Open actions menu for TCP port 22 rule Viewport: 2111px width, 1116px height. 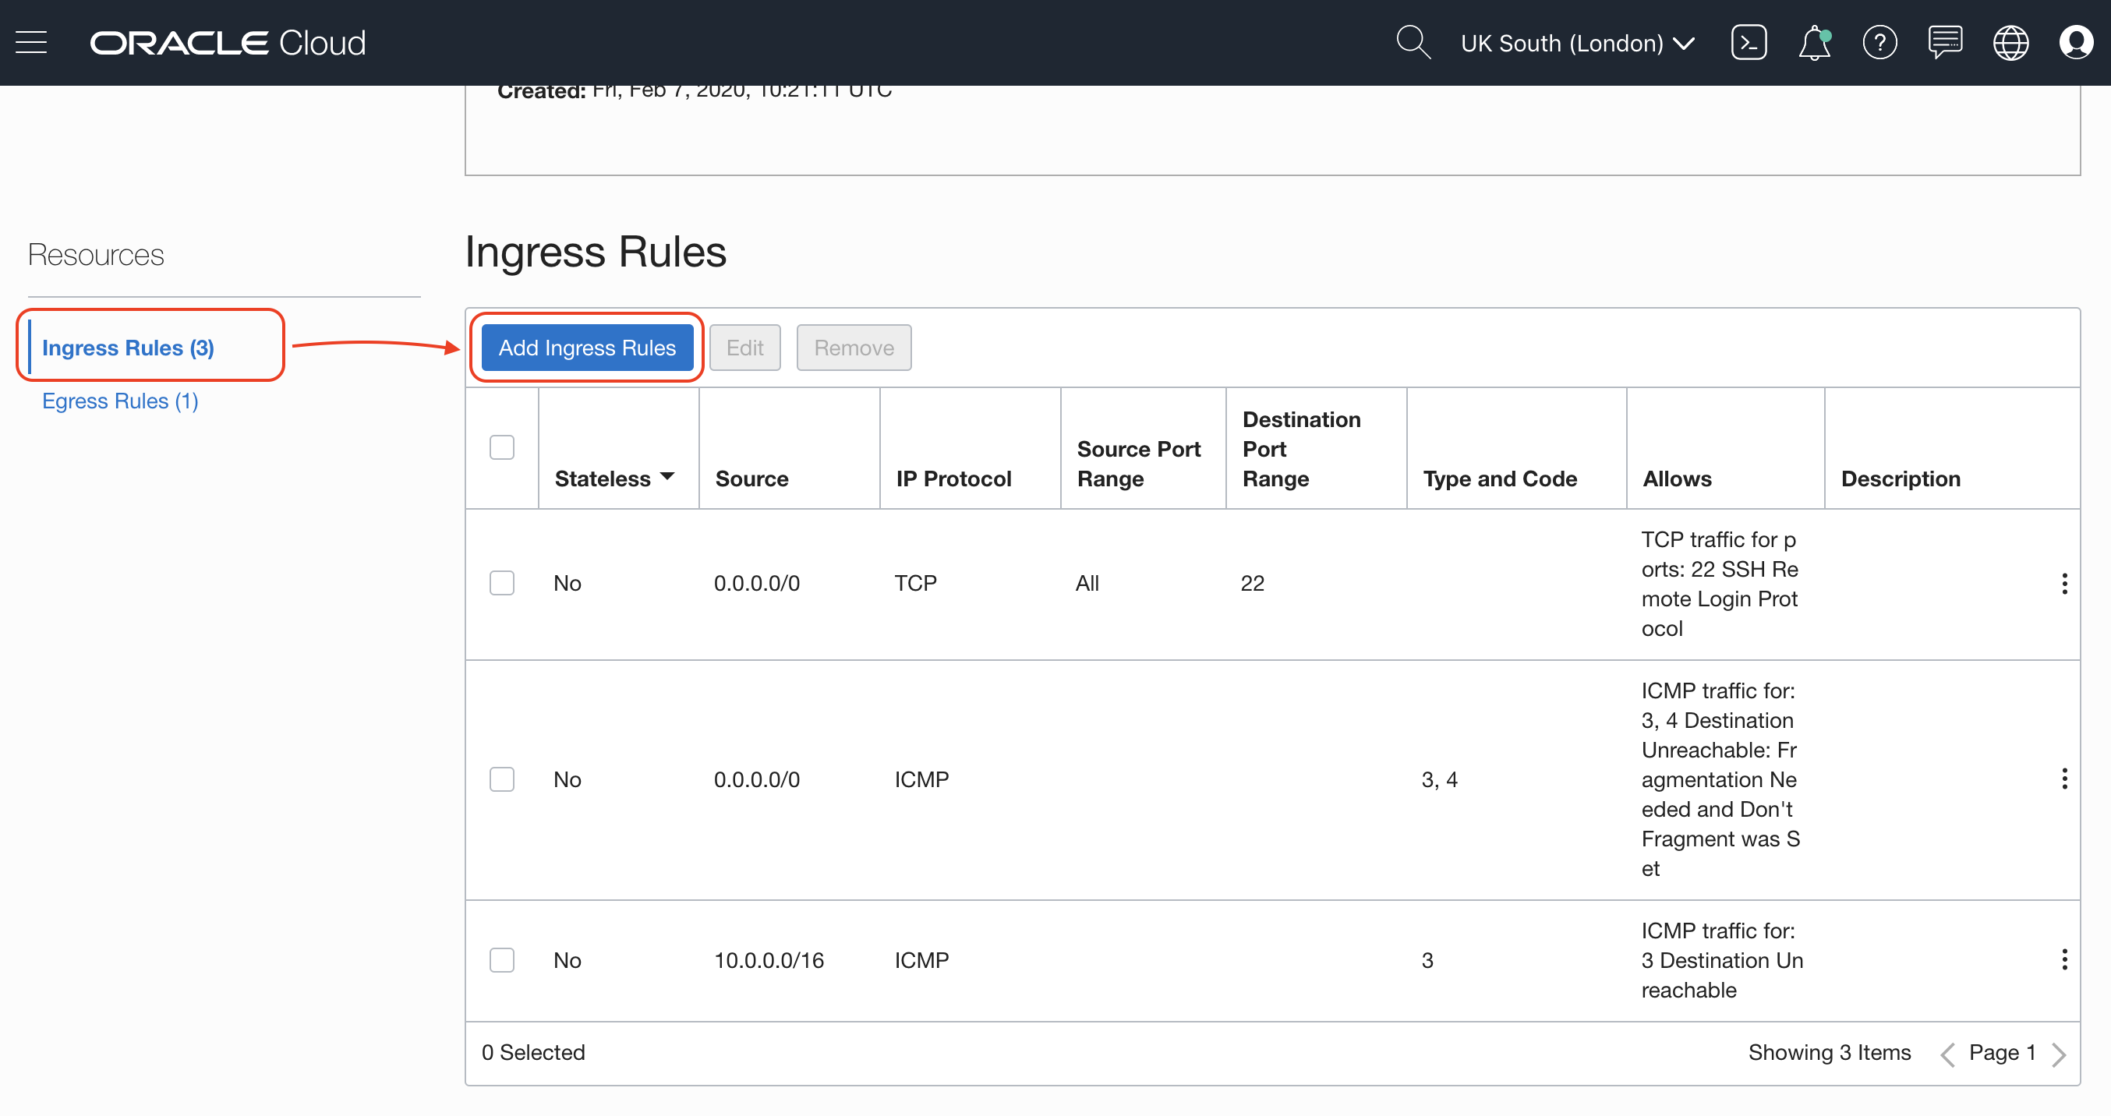2063,584
